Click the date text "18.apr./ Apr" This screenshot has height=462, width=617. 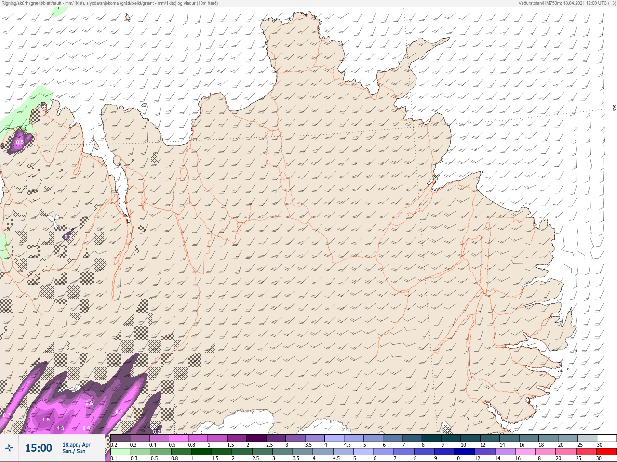tap(76, 445)
